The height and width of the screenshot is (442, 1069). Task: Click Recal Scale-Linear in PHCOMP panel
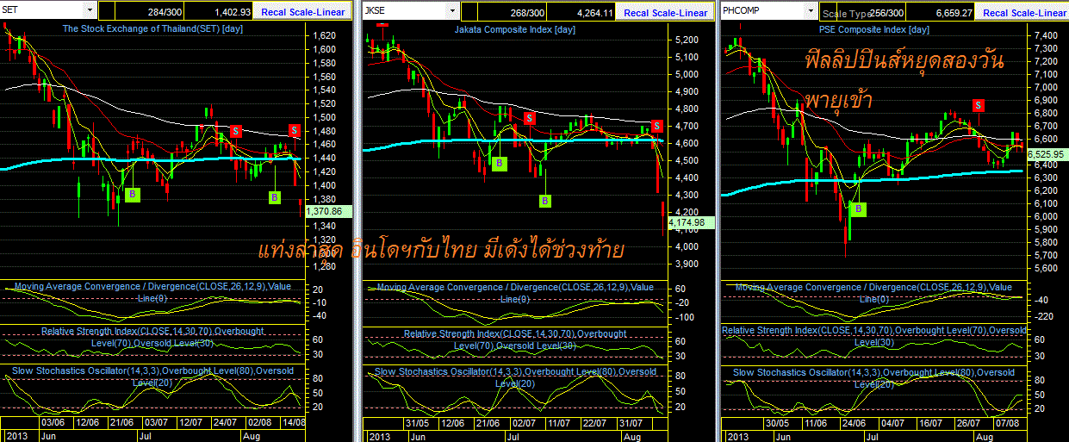pyautogui.click(x=1022, y=12)
